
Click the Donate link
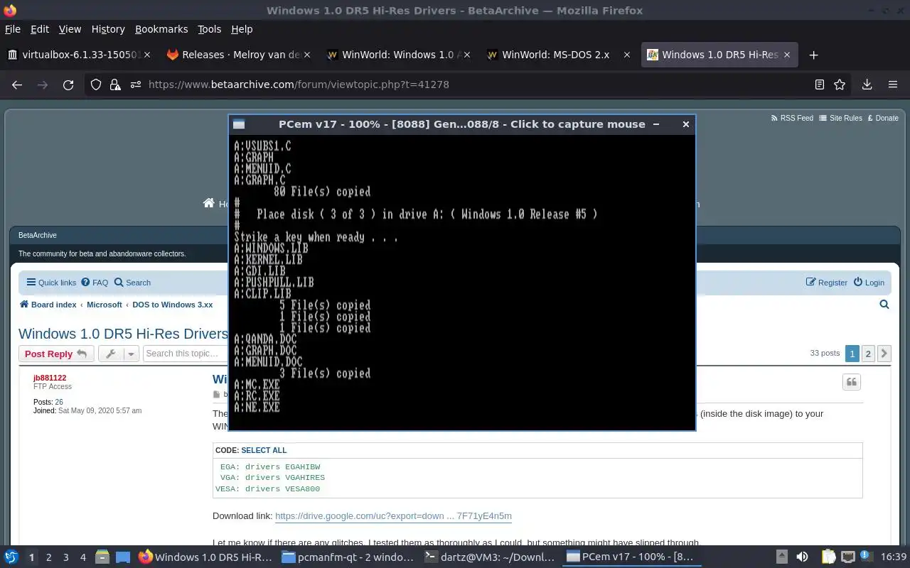[882, 118]
